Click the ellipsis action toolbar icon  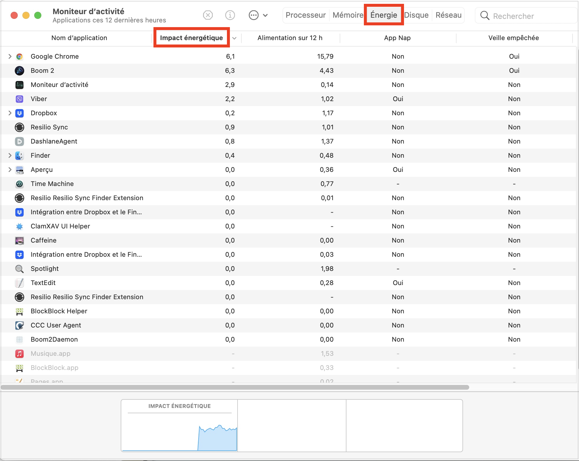(253, 15)
